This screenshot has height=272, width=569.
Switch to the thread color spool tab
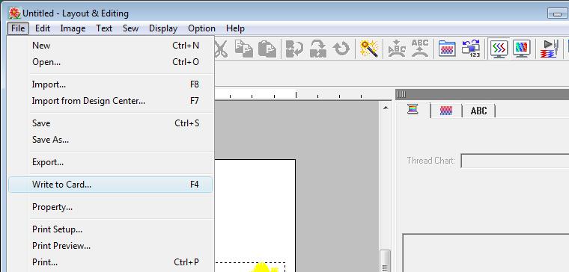(x=413, y=109)
